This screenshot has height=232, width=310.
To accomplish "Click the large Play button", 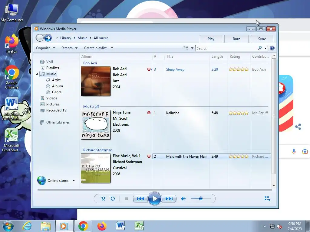I will [x=154, y=199].
